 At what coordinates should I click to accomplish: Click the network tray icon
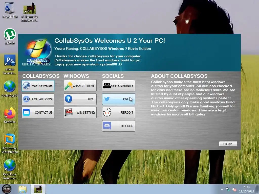point(228,189)
